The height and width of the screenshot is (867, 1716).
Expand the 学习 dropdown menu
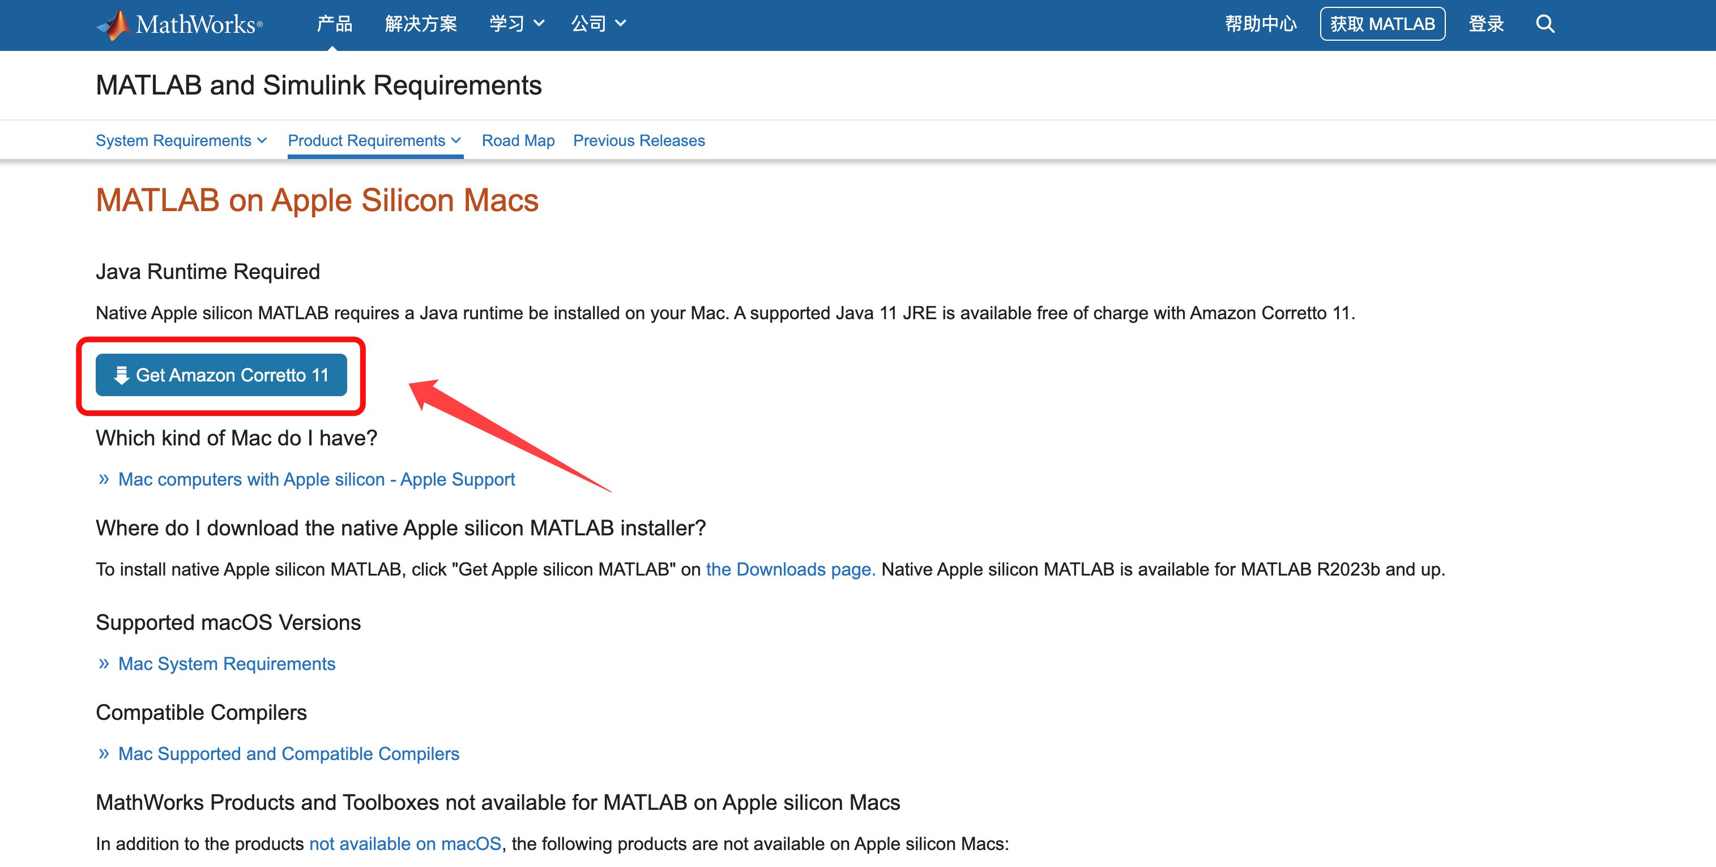(x=517, y=25)
